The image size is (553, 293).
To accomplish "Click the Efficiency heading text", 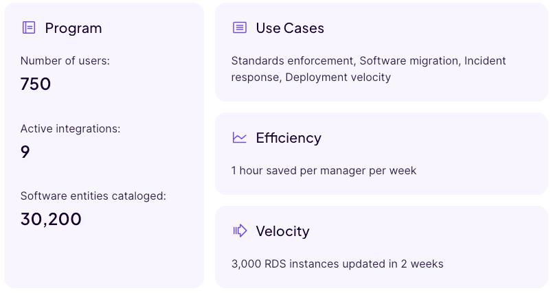I will (289, 138).
